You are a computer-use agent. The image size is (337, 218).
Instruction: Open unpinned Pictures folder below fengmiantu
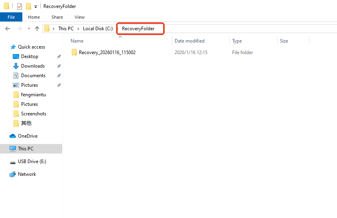pos(30,104)
